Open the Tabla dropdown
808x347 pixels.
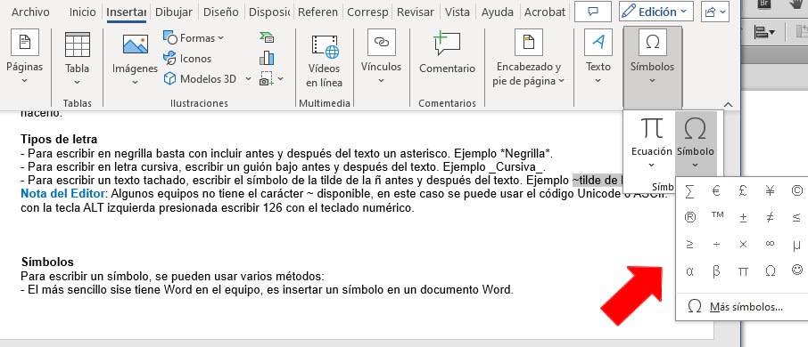pyautogui.click(x=77, y=60)
